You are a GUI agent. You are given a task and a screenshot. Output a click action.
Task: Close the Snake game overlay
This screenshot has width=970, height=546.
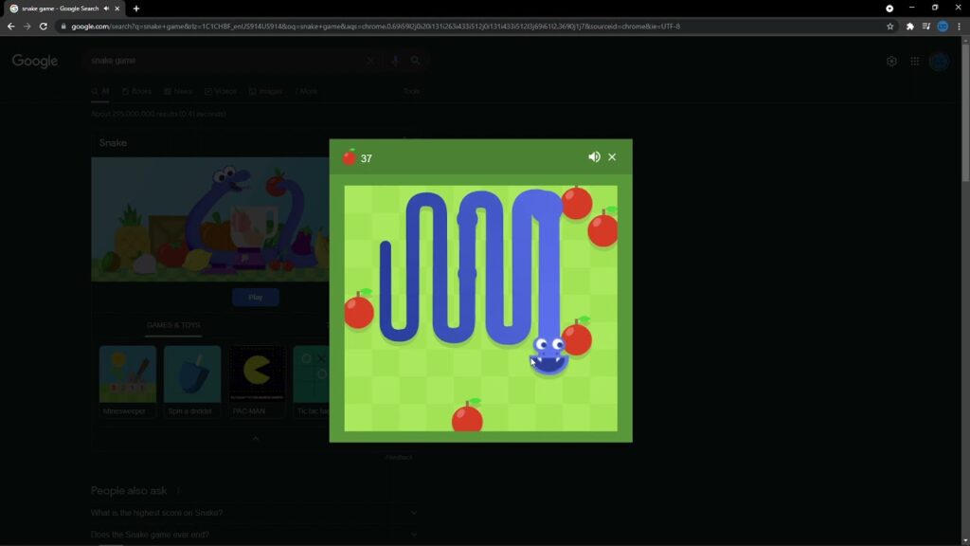tap(612, 157)
